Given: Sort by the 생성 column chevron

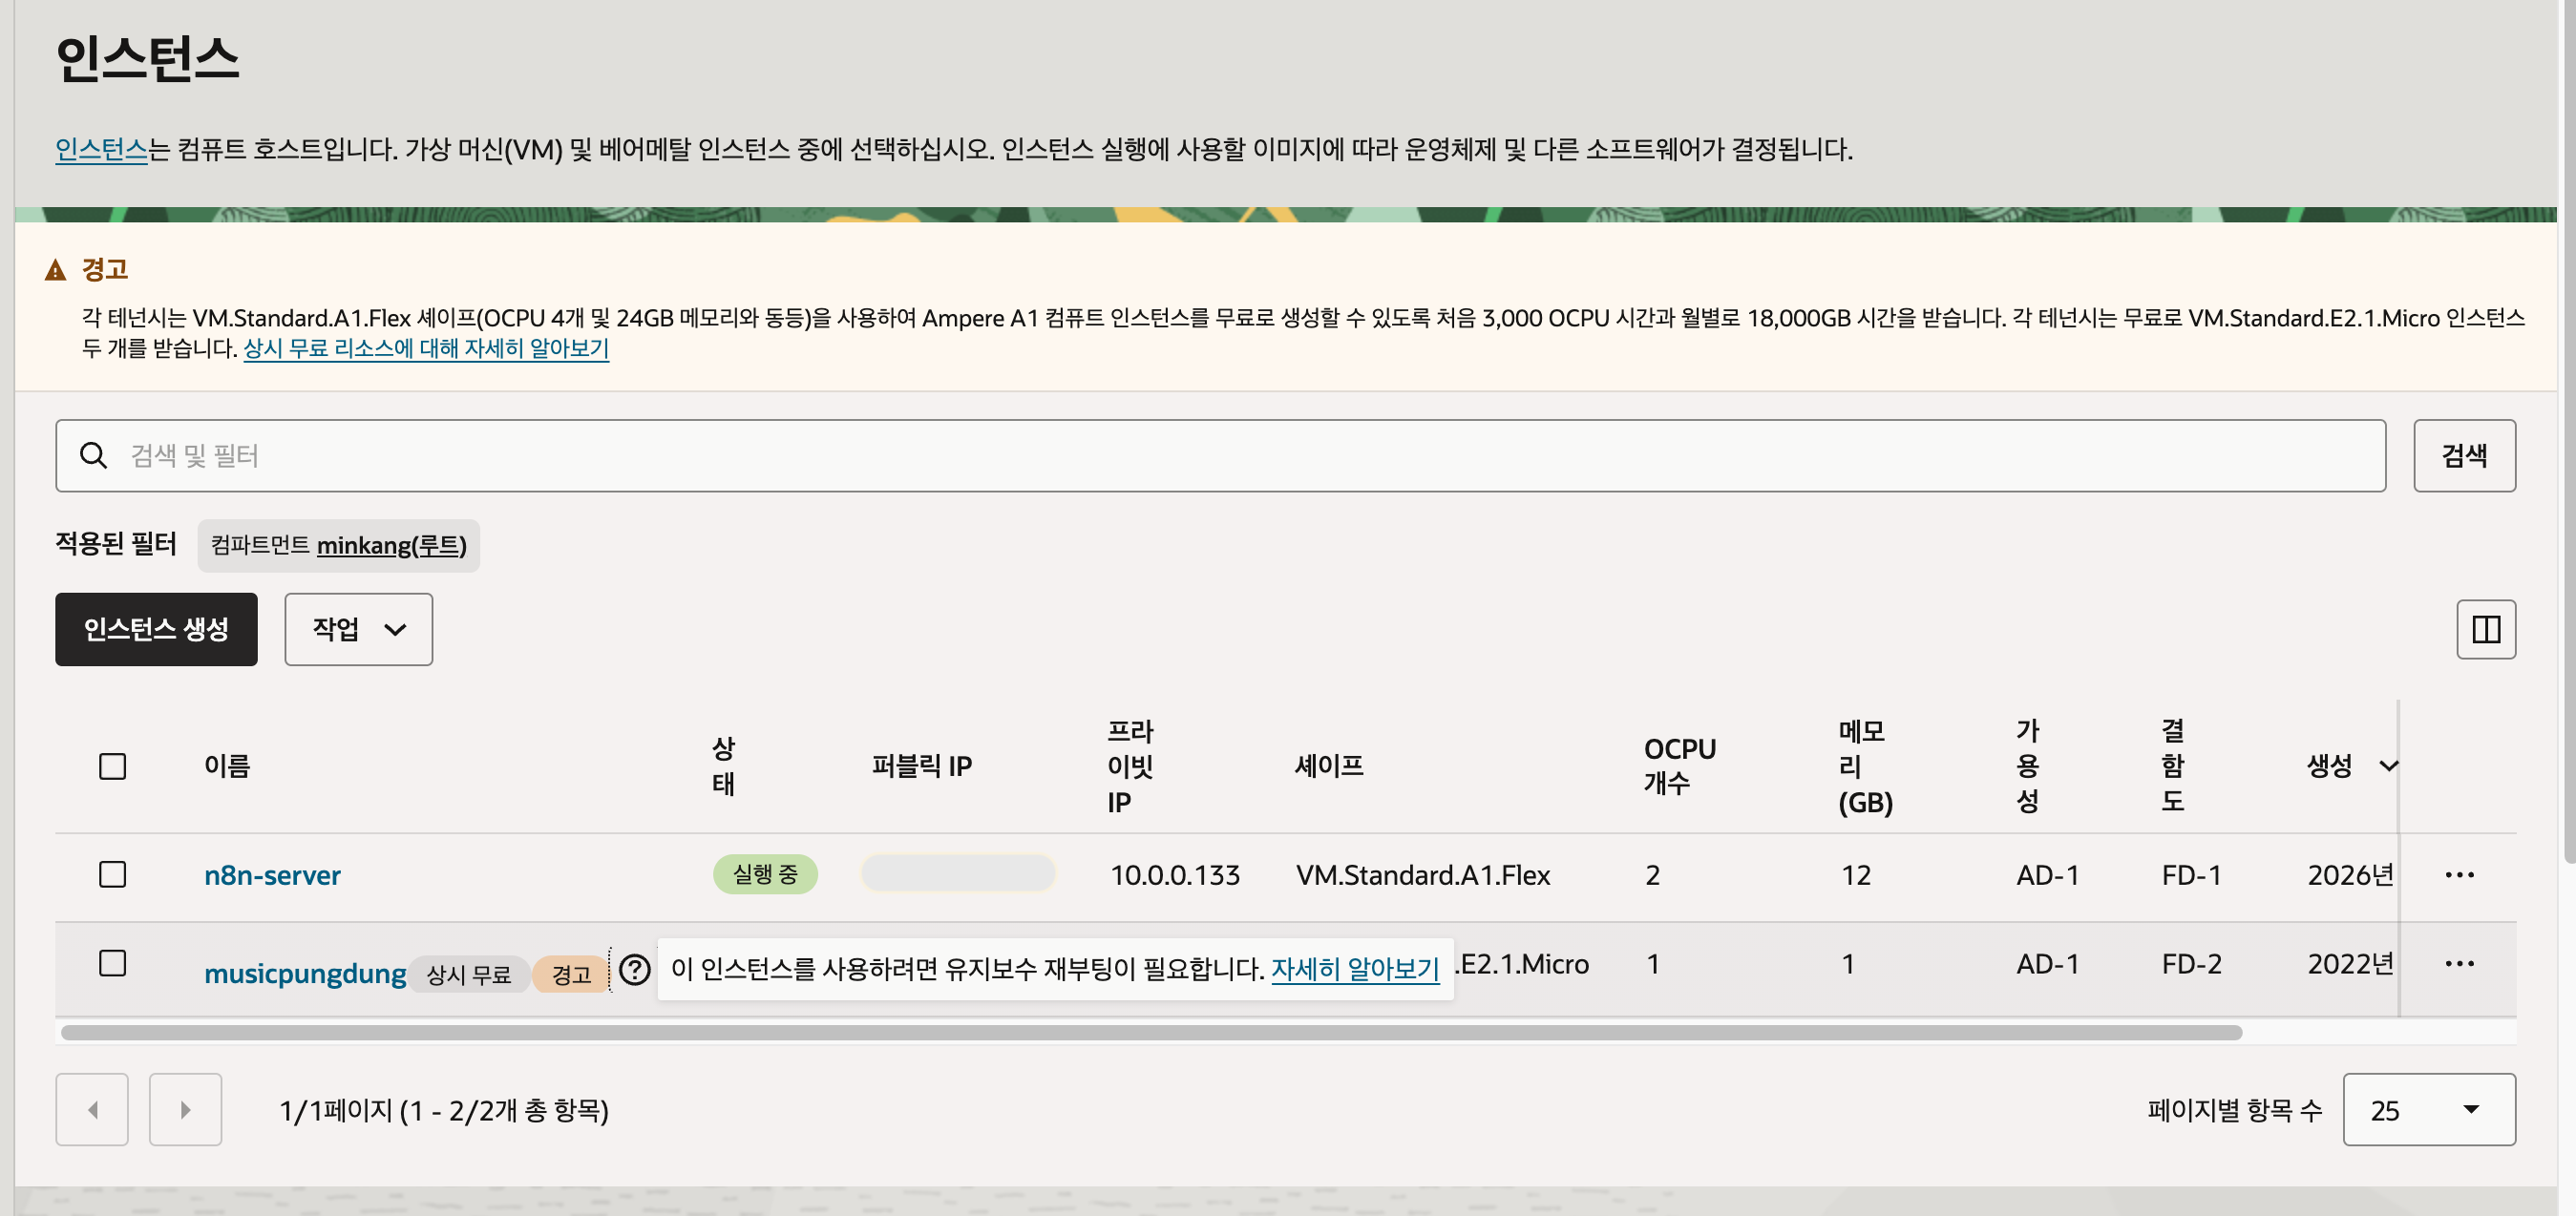Looking at the screenshot, I should coord(2388,767).
